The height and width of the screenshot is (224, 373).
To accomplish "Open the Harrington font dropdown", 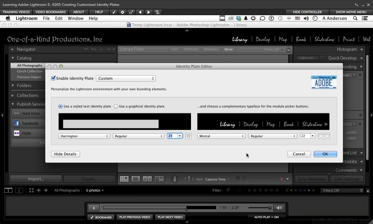I will coord(84,136).
